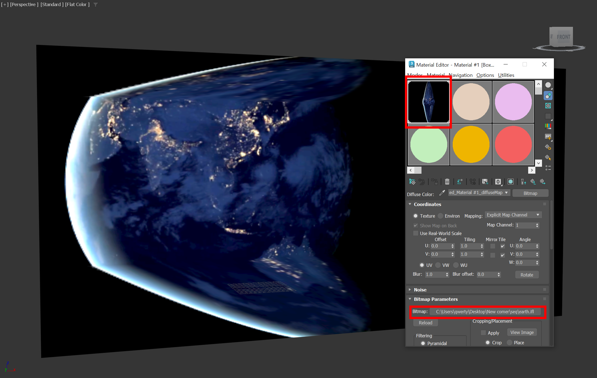Click the Put to Library save icon

[x=485, y=182]
